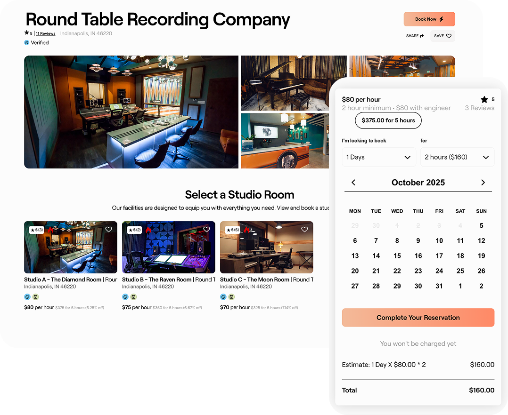Select October 15 on the calendar
Viewport: 508px width, 415px height.
click(397, 256)
